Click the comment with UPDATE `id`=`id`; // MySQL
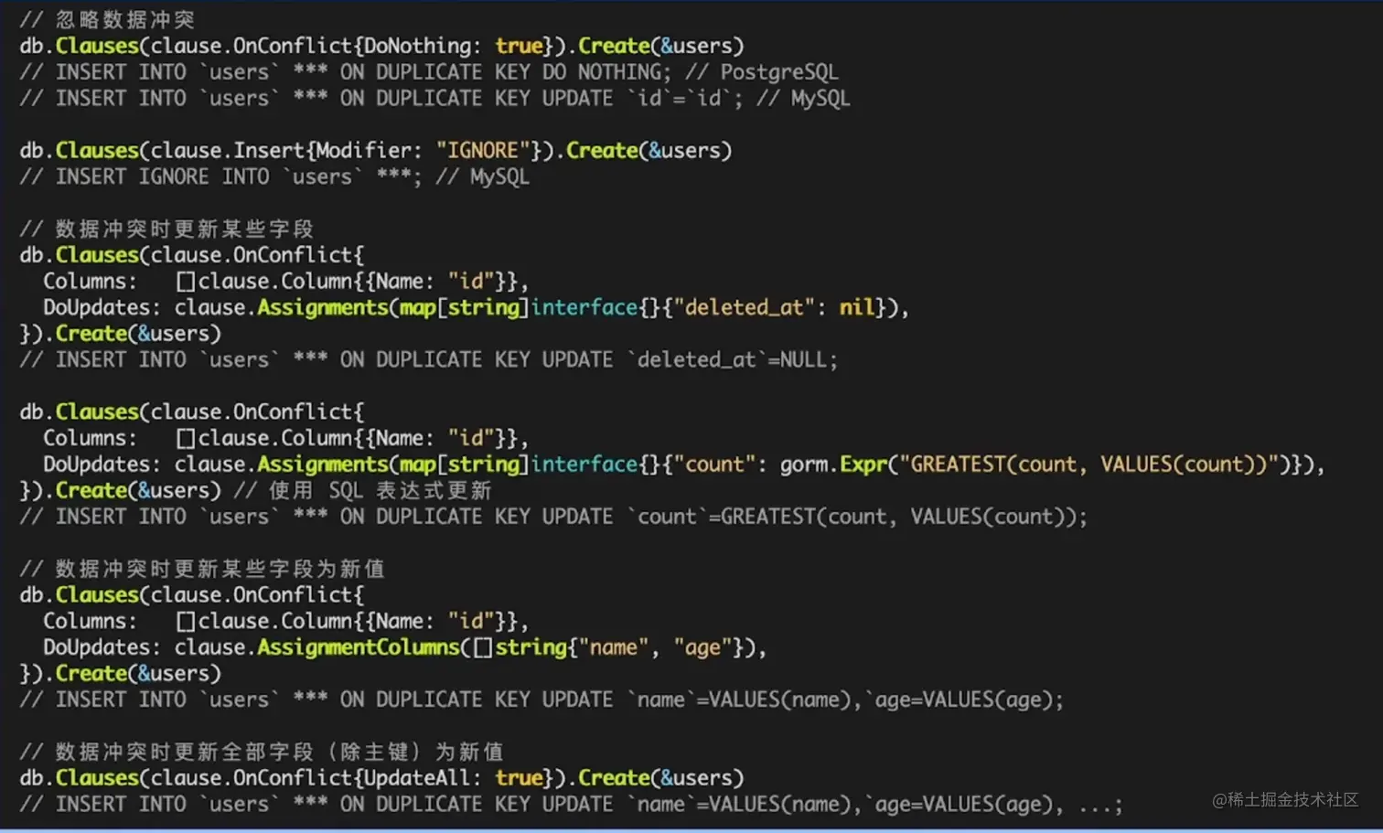The image size is (1383, 833). click(434, 98)
